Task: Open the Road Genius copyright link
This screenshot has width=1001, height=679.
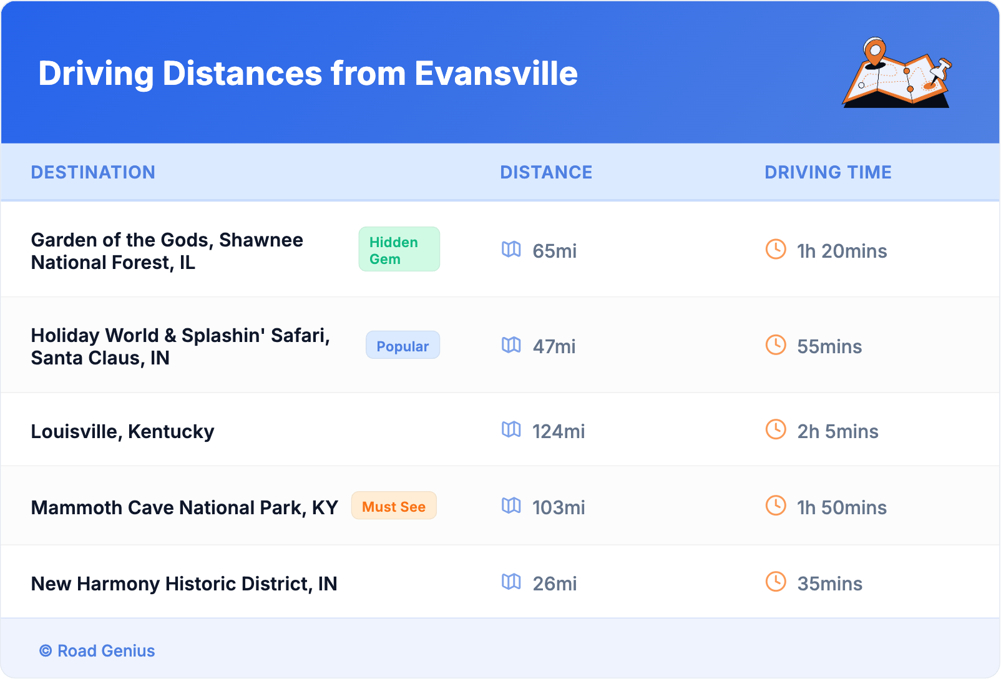Action: 97,651
